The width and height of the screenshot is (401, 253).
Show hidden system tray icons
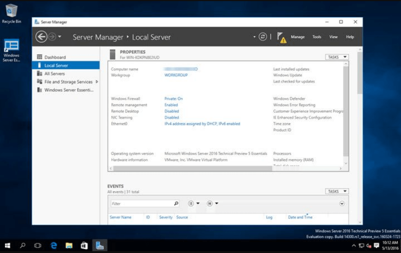[354, 246]
